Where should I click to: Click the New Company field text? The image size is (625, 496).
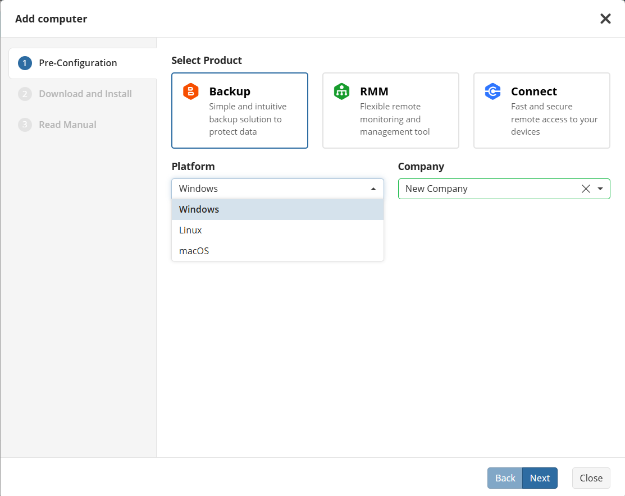tap(436, 189)
